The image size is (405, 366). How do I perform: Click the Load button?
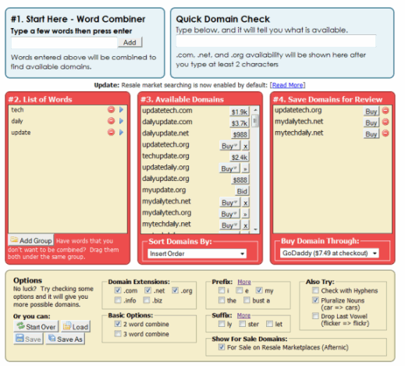click(x=76, y=326)
